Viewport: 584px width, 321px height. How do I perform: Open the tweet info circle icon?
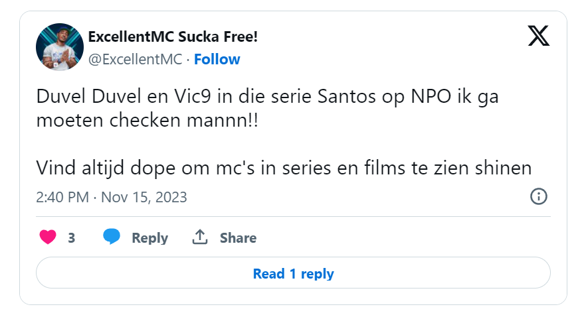(538, 196)
